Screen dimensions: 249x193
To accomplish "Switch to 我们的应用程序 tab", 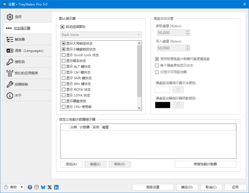I will tap(28, 73).
